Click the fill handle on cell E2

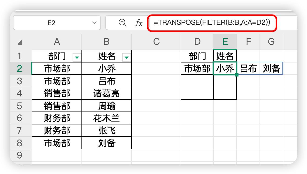(x=237, y=75)
